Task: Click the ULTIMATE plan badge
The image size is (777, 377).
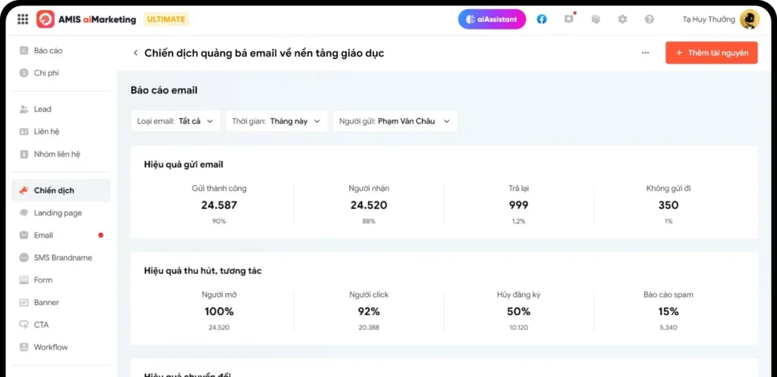Action: (x=165, y=20)
